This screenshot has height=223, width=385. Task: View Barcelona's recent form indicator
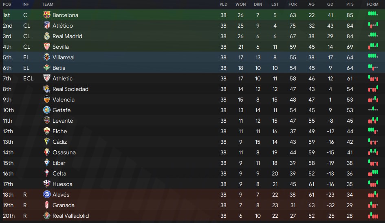tap(373, 14)
